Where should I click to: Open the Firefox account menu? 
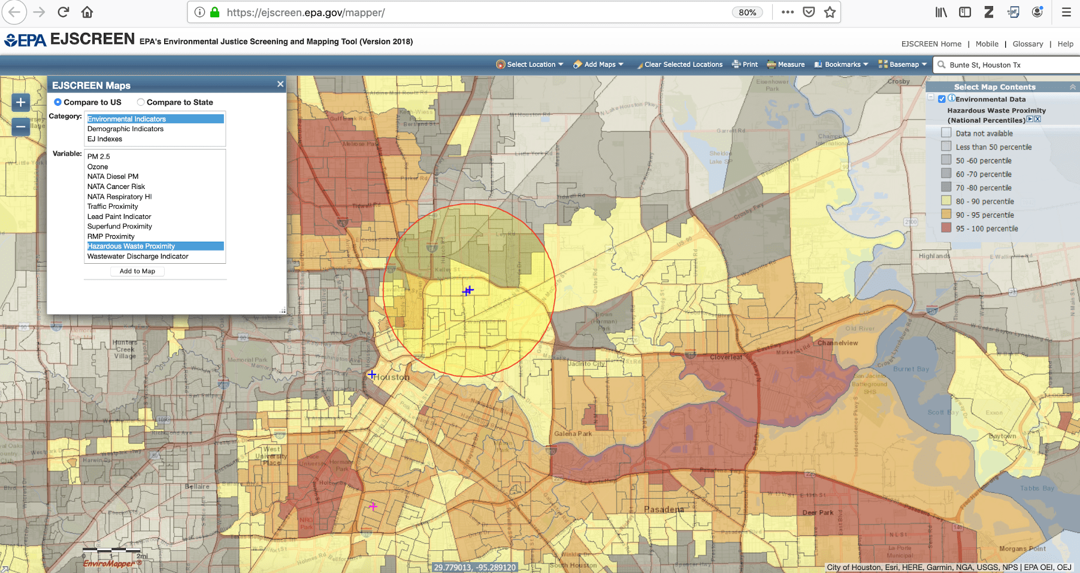tap(1037, 12)
